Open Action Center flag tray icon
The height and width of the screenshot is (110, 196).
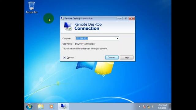(144, 107)
